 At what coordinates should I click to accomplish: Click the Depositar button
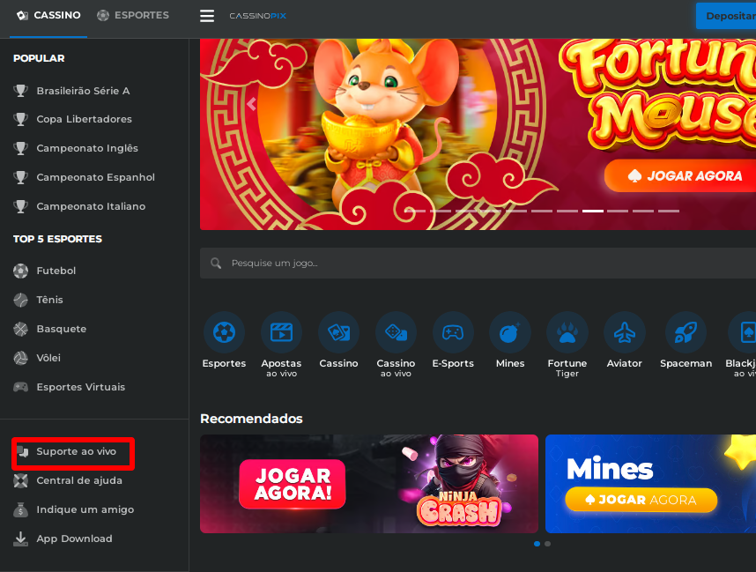(x=726, y=16)
